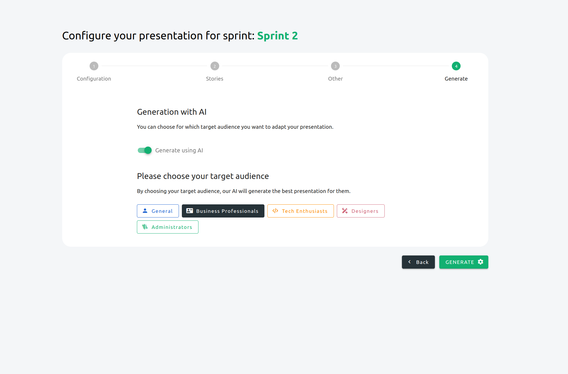
Task: Toggle the Generate using AI switch
Action: [x=145, y=150]
